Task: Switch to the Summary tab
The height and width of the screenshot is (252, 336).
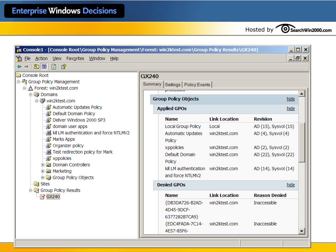Action: pyautogui.click(x=152, y=84)
